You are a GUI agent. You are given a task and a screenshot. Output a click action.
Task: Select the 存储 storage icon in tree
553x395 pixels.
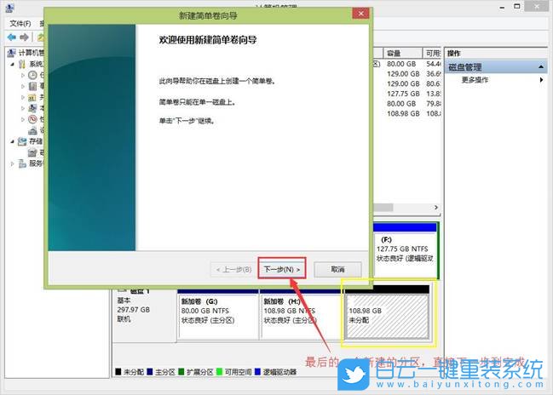coord(22,141)
